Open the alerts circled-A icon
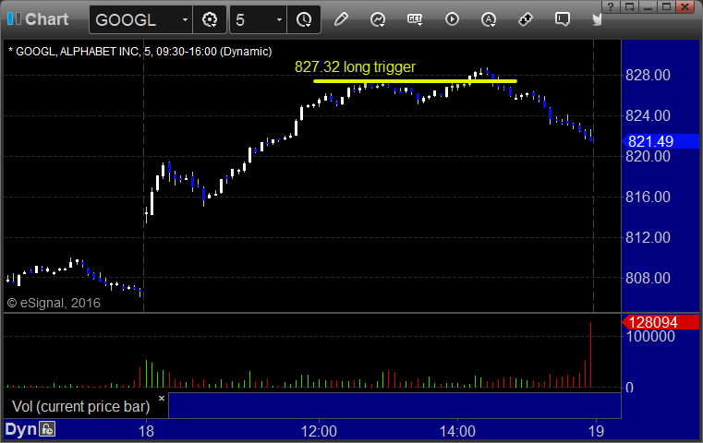This screenshot has width=703, height=443. (489, 19)
